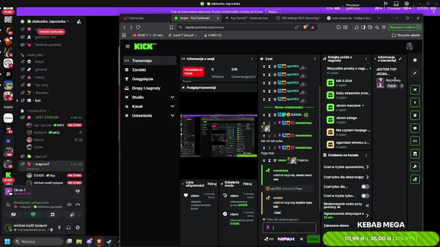Click the info icon in Kick right rail
Image resolution: width=440 pixels, height=247 pixels.
coord(415,60)
